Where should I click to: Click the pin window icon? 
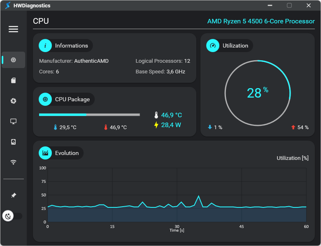[x=14, y=195]
